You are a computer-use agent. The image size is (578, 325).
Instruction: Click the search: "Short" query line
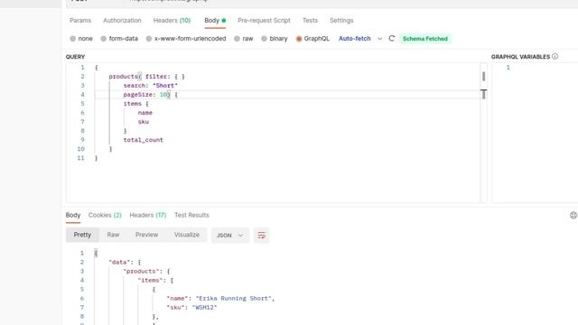pyautogui.click(x=151, y=86)
